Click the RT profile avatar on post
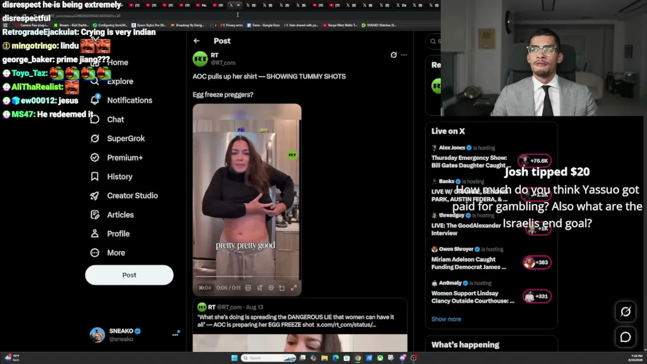647x364 pixels. tap(200, 59)
